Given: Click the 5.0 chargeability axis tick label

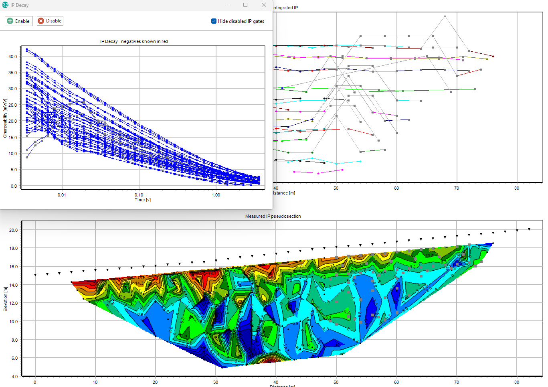Looking at the screenshot, I should pos(14,170).
